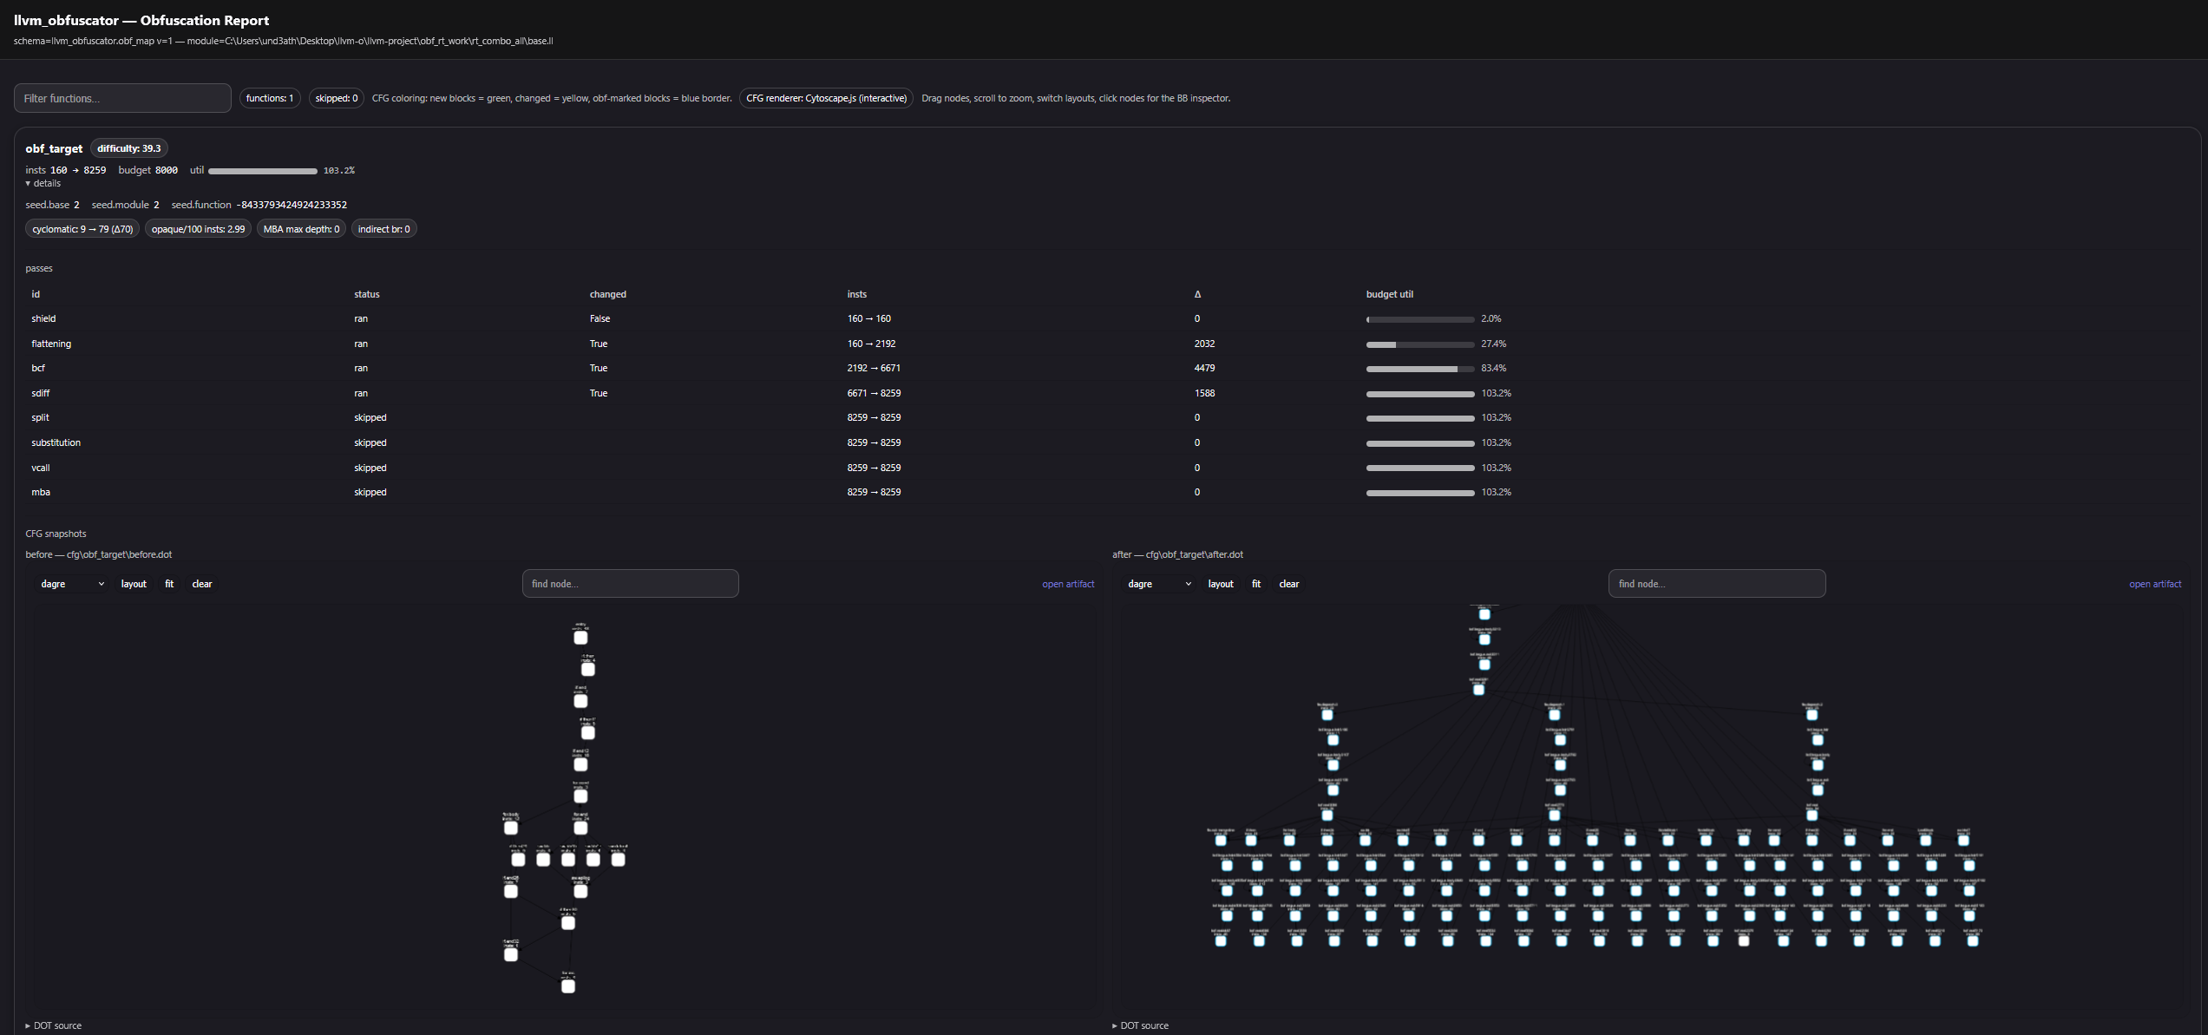Fit the after graph to view

(1256, 584)
